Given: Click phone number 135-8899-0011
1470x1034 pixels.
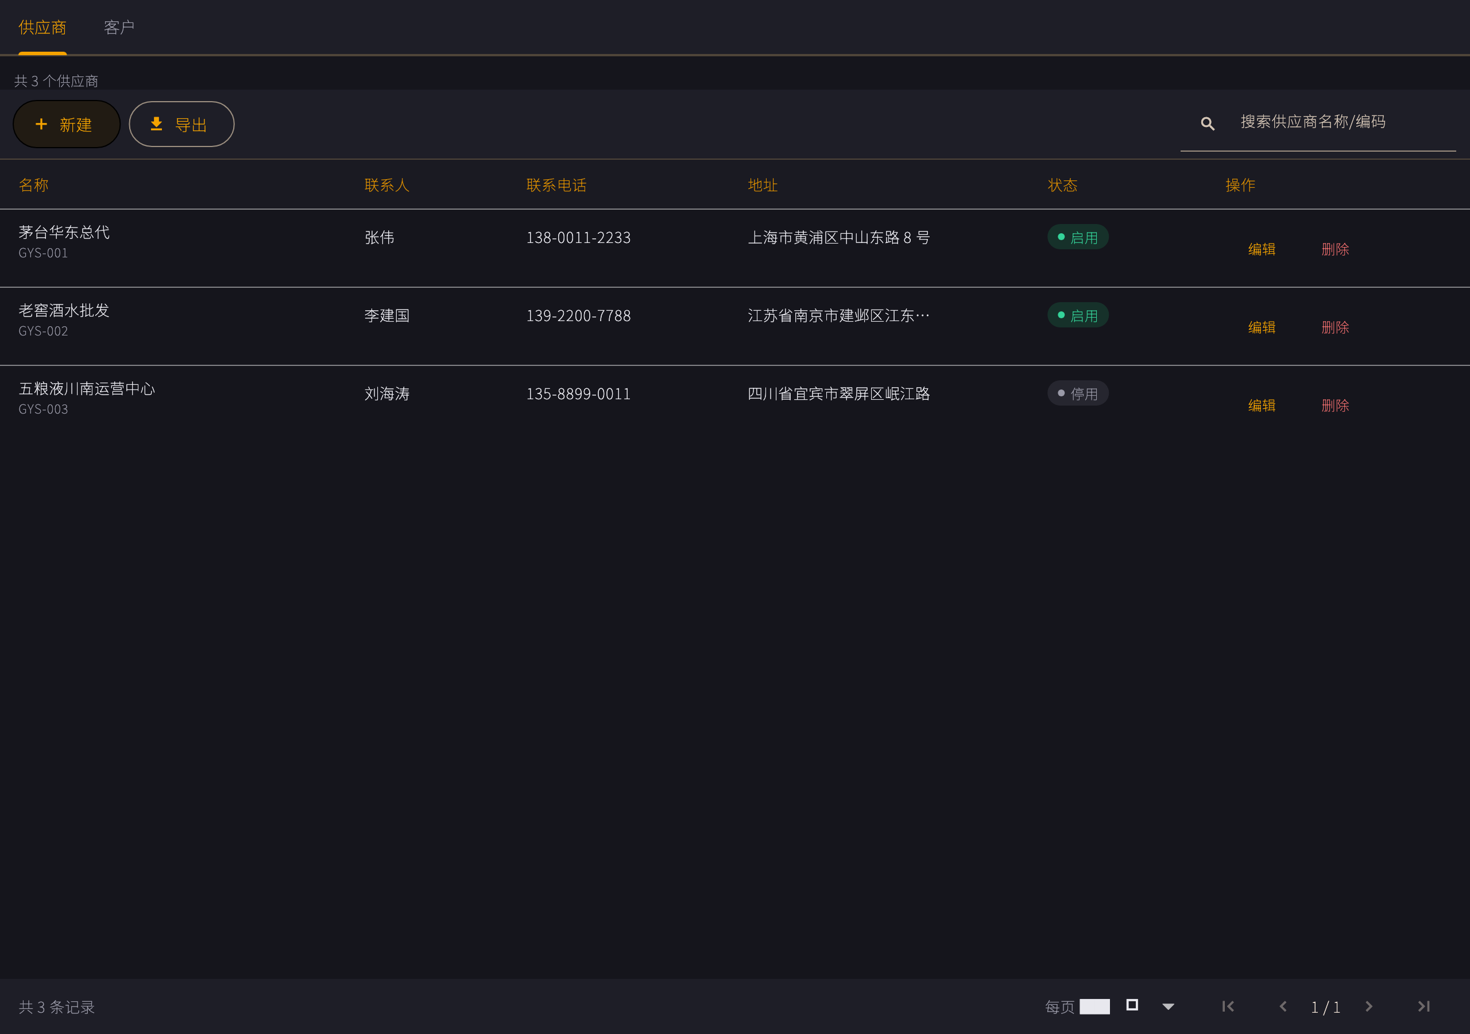Looking at the screenshot, I should tap(578, 394).
